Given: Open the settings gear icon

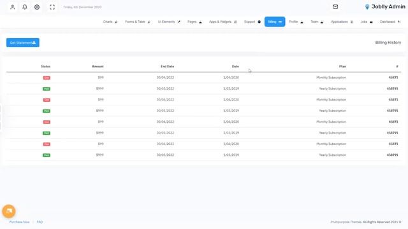Looking at the screenshot, I should click(x=37, y=7).
